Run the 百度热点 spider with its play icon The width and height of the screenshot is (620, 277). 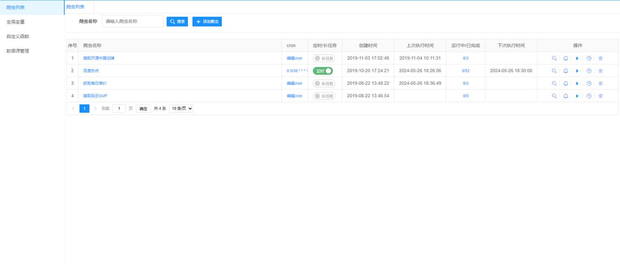577,71
